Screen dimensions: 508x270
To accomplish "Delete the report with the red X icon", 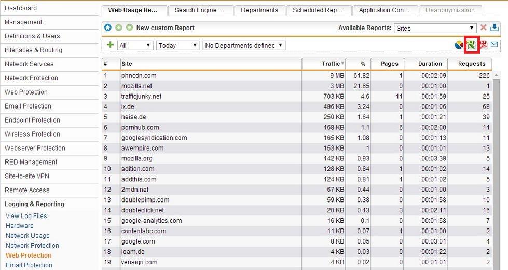I will (x=483, y=27).
